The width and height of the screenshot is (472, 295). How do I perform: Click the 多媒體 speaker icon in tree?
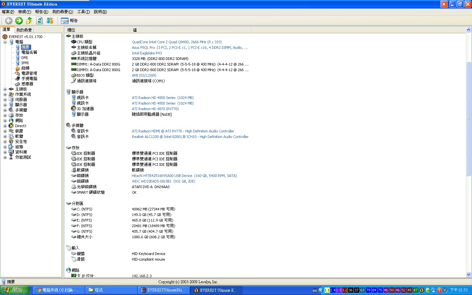[11, 110]
